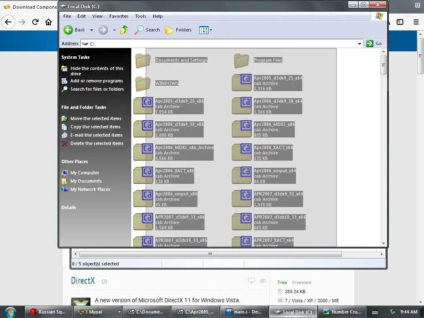The height and width of the screenshot is (318, 424).
Task: Switch to main.c taskbar button
Action: 244,312
